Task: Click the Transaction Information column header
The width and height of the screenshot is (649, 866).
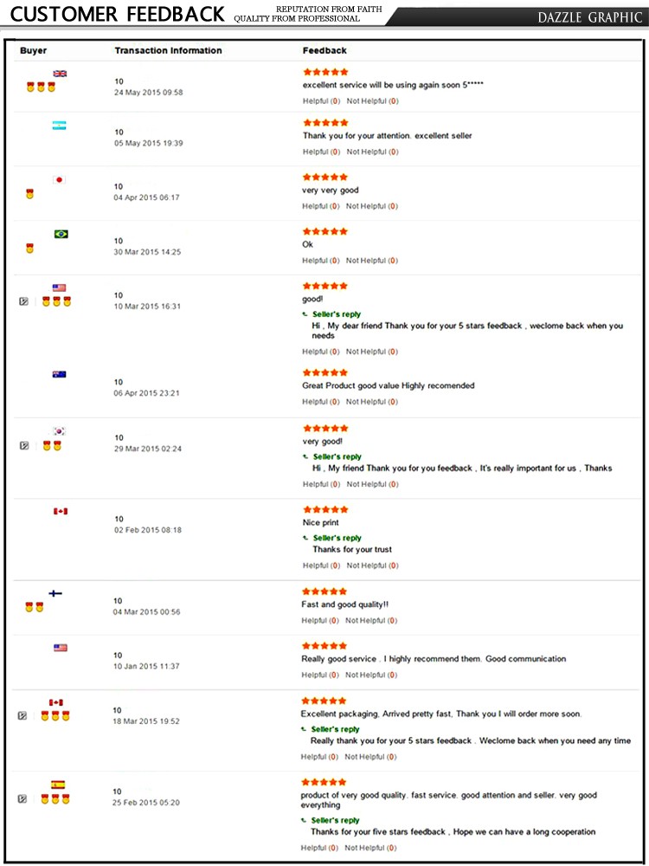Action: (x=169, y=50)
